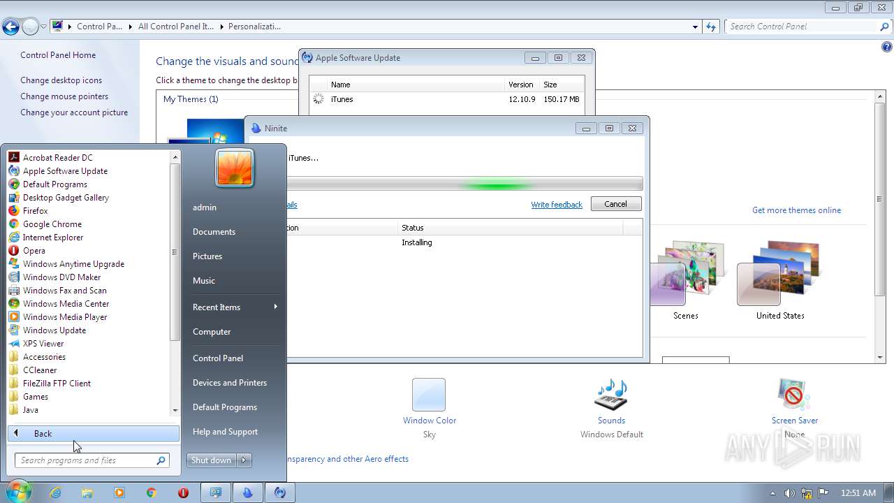The image size is (894, 503).
Task: Open Control Panel Home link
Action: click(58, 55)
